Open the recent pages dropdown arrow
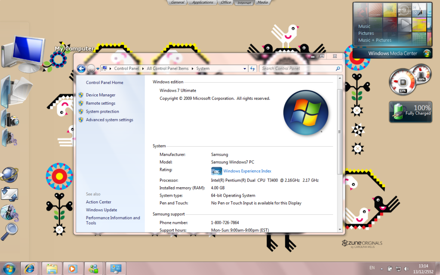Image resolution: width=440 pixels, height=275 pixels. (x=98, y=68)
